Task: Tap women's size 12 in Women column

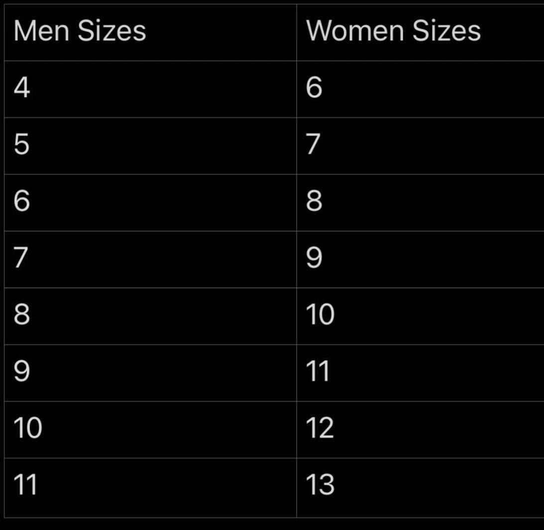Action: 320,428
